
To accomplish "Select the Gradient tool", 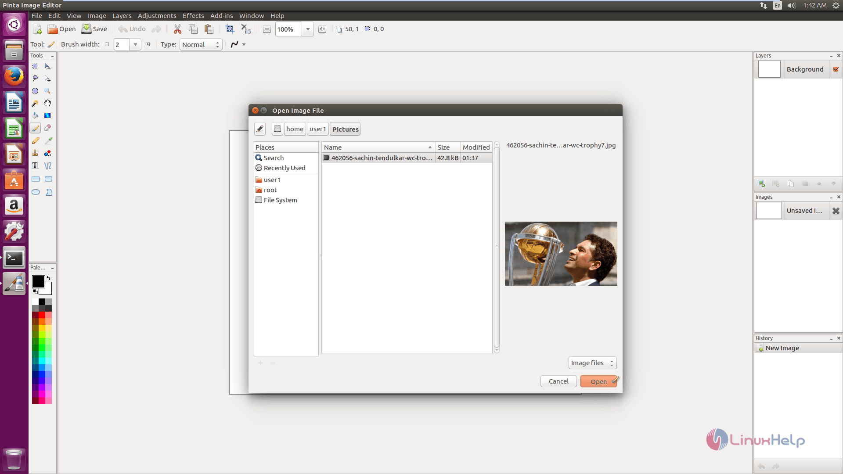I will click(47, 115).
